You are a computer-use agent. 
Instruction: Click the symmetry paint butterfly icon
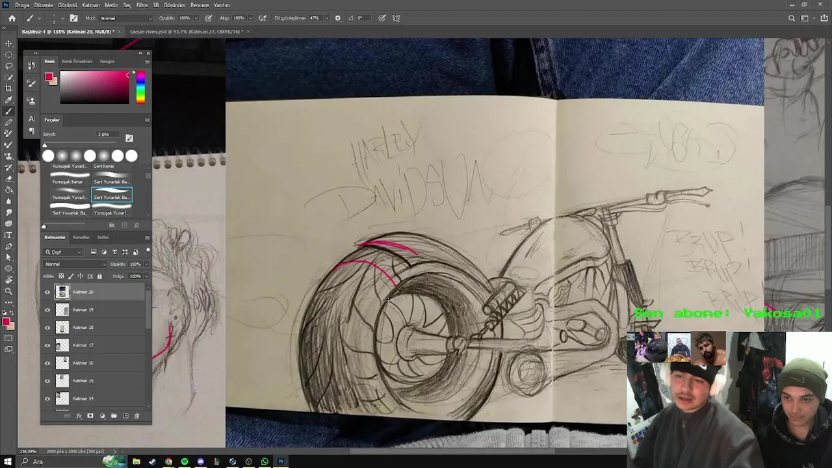(396, 18)
